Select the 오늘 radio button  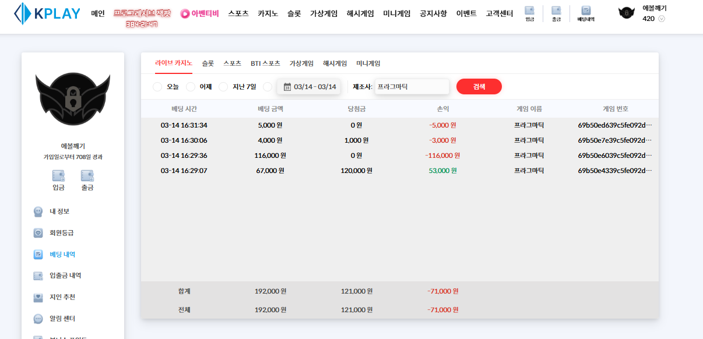[x=157, y=87]
